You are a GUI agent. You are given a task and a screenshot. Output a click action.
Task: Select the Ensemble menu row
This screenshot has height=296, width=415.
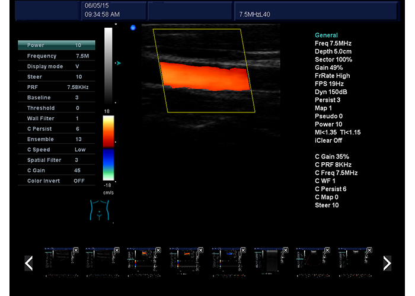[57, 139]
